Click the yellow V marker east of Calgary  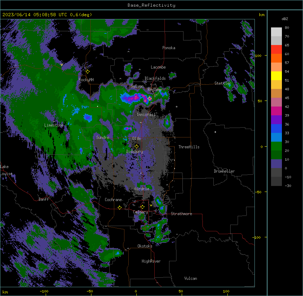click(x=151, y=205)
